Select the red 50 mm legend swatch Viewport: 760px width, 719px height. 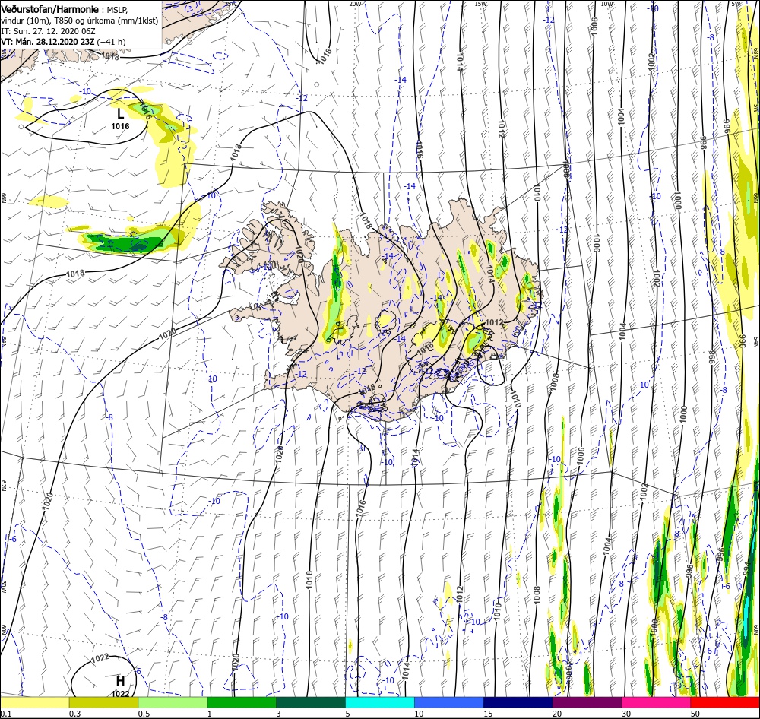[x=725, y=702]
